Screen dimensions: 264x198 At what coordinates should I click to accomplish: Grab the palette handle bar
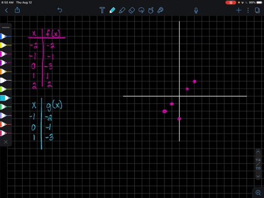[x=6, y=28]
